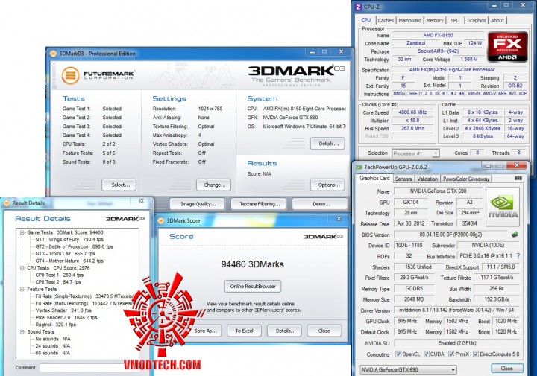537x376 pixels.
Task: Select the Pixel Shader 2.0 result row
Action: [x=66, y=318]
